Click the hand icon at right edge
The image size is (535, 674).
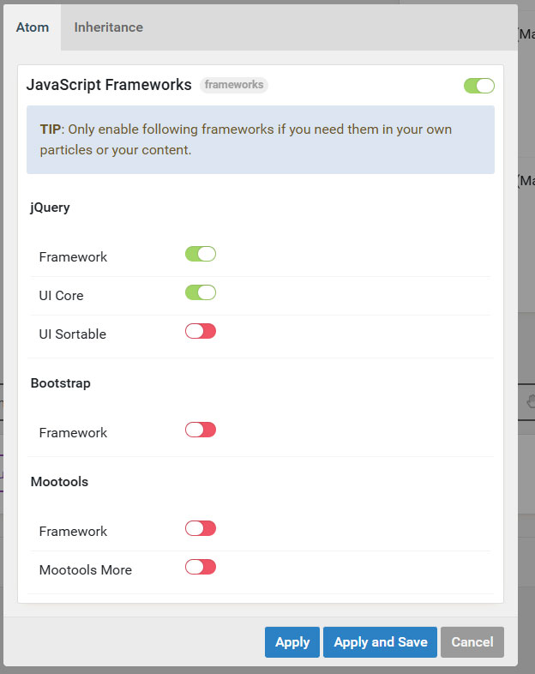click(531, 401)
